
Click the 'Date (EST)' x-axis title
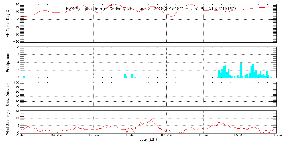coord(148,139)
